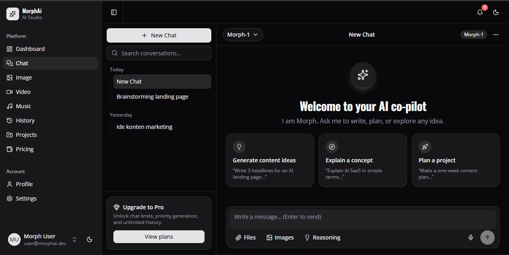509x255 pixels.
Task: Click the Pricing wallet icon
Action: pos(10,149)
